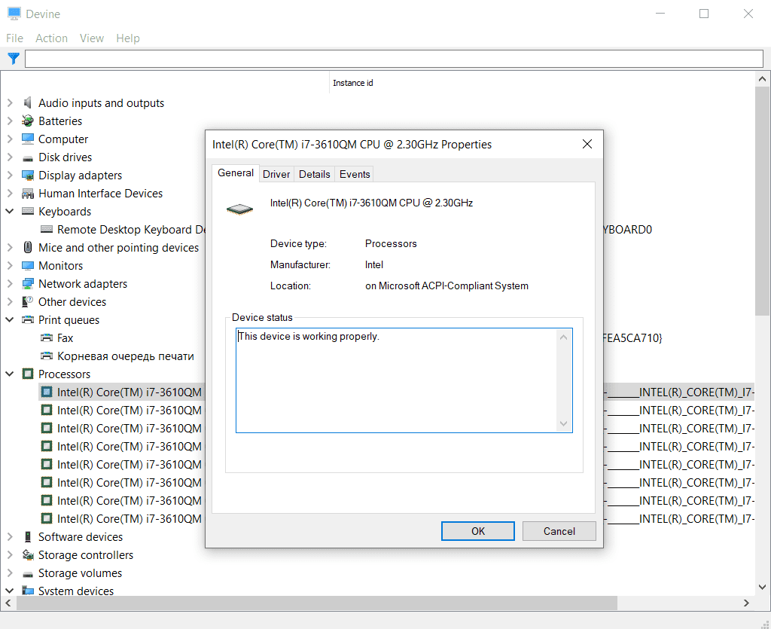771x629 pixels.
Task: Collapse the Processors node
Action: coord(9,374)
